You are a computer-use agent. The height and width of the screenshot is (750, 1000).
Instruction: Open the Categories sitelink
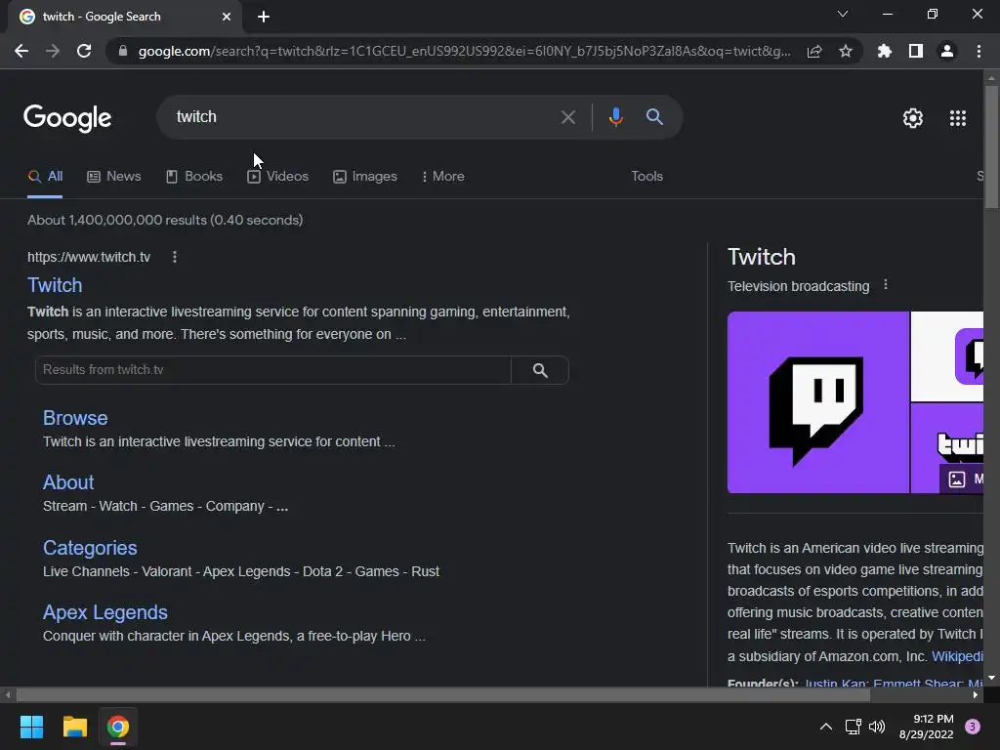tap(90, 549)
